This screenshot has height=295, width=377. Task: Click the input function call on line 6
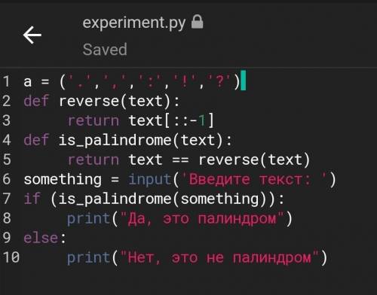150,179
